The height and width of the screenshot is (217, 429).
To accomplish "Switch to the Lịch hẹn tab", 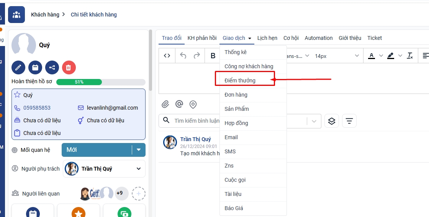I will tap(267, 38).
